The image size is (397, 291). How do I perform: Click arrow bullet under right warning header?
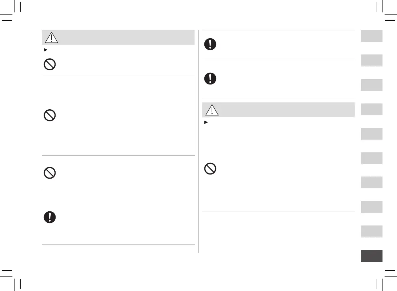[x=206, y=122]
